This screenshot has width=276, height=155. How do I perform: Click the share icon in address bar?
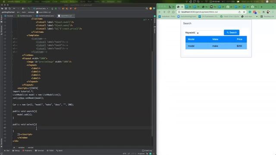click(x=239, y=12)
